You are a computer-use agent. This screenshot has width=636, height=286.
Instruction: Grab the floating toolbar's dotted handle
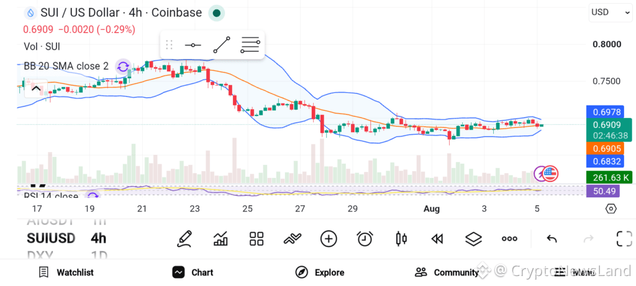tap(169, 45)
